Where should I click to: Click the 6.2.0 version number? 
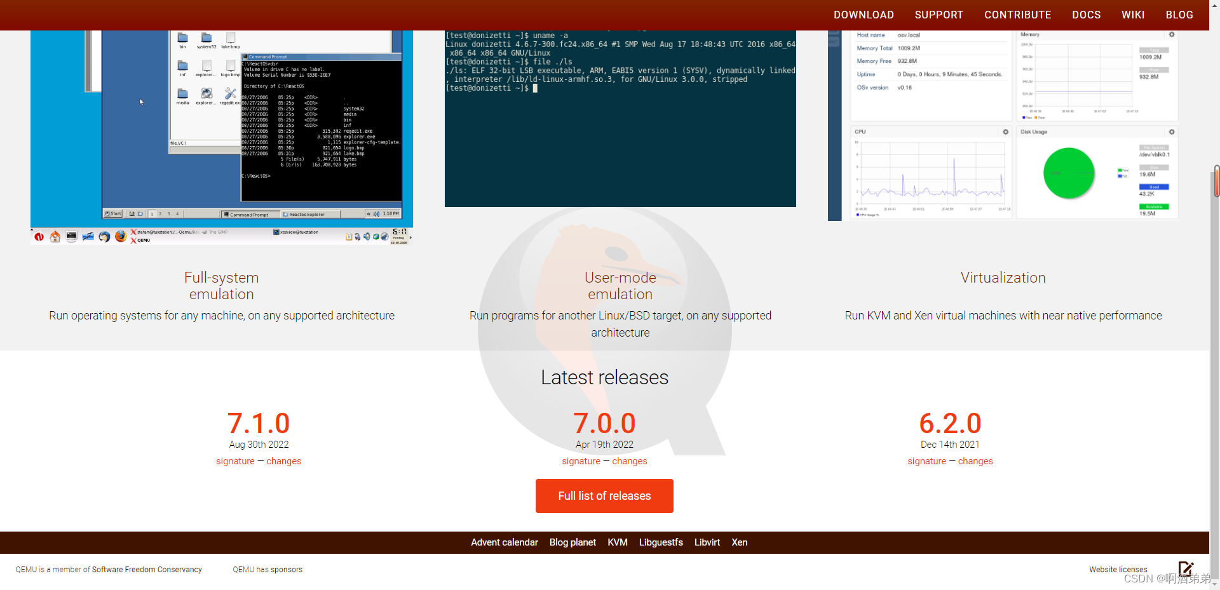tap(950, 423)
